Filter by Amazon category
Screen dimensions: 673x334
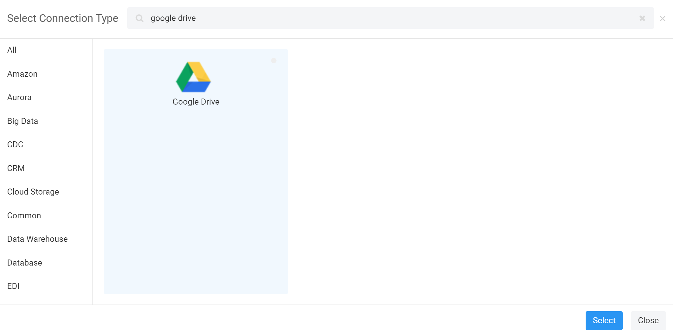point(22,74)
